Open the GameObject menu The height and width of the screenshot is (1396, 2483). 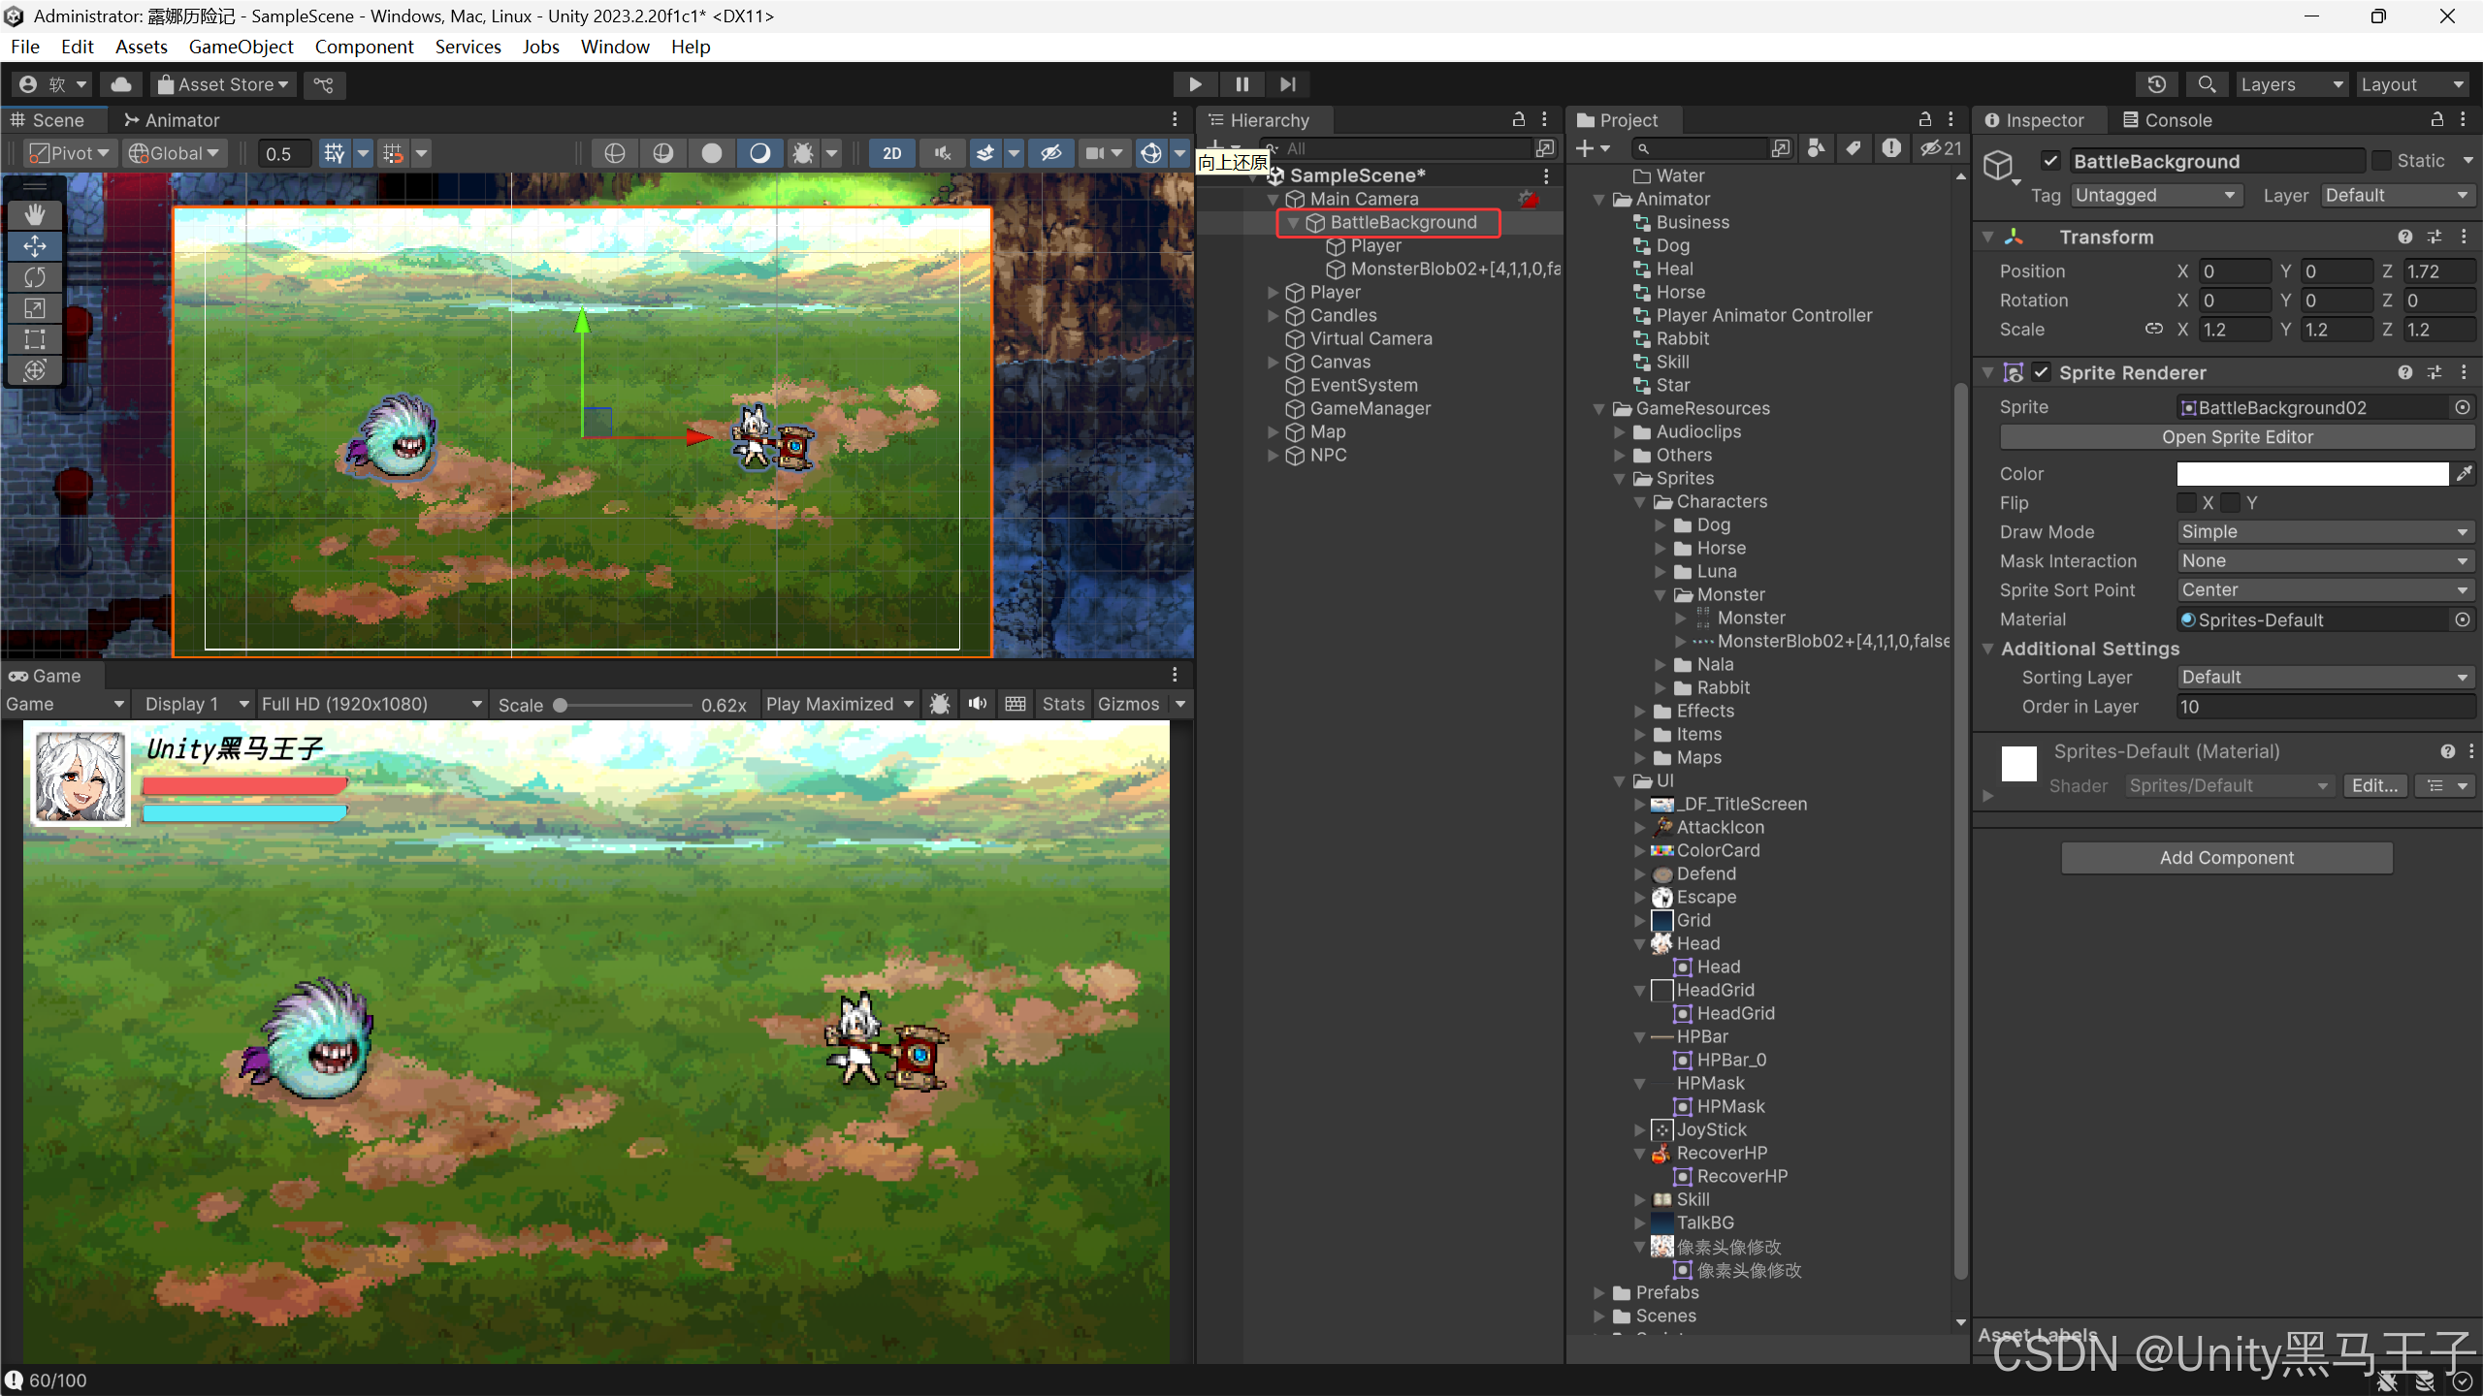[241, 47]
